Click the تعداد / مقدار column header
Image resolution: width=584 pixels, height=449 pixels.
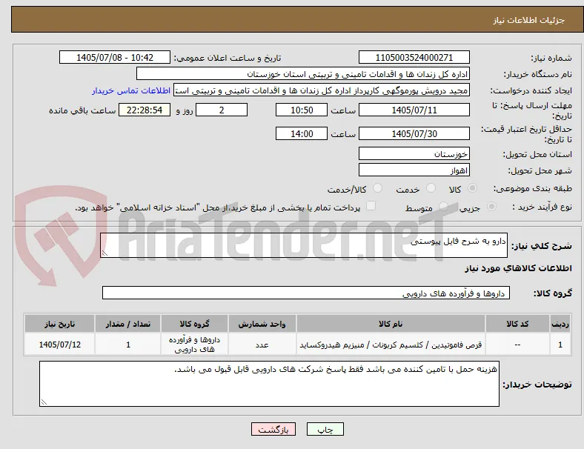128,324
